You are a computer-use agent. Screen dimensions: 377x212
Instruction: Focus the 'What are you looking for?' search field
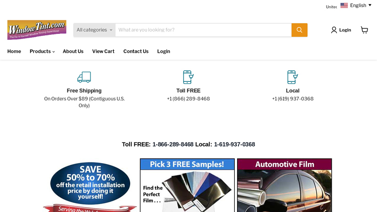(x=204, y=30)
